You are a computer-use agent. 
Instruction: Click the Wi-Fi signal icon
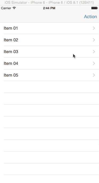click(14, 8)
